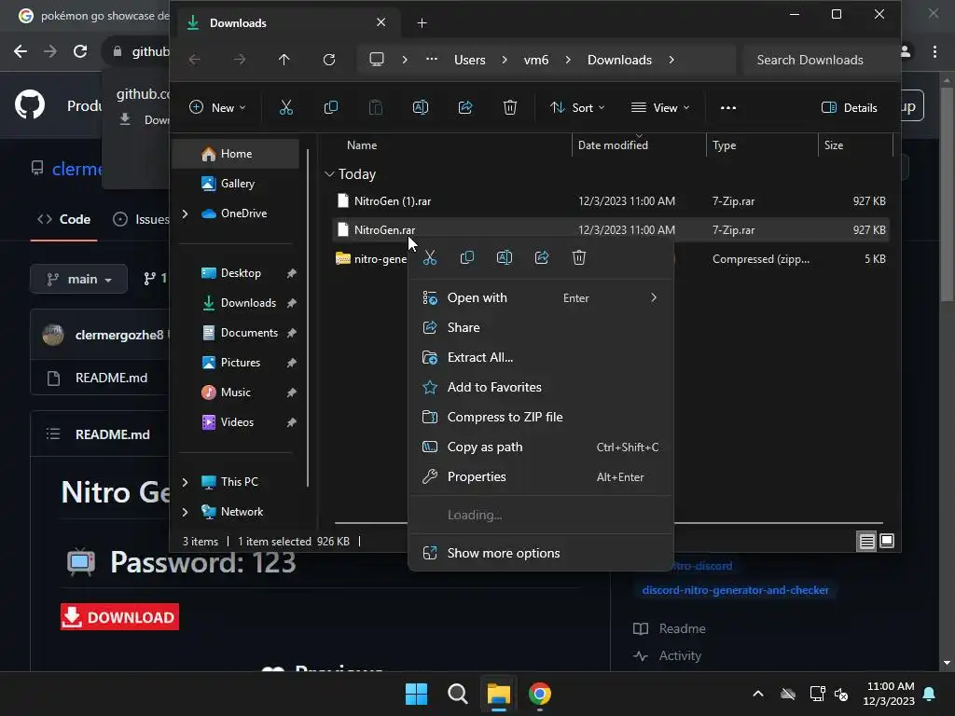Expand the address bar hidden path ellipsis

tap(431, 60)
